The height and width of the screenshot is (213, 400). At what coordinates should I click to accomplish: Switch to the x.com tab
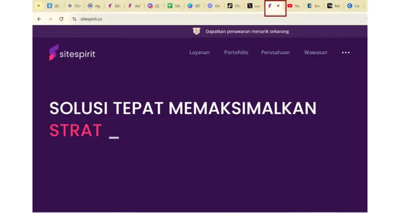[254, 6]
